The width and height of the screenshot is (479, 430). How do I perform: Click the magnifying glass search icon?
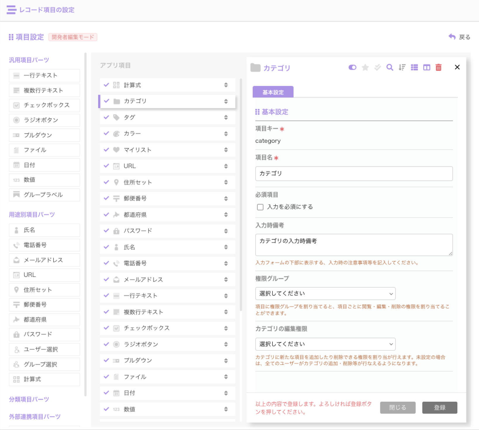(390, 67)
